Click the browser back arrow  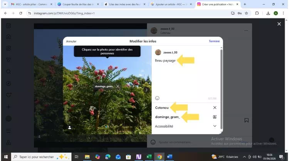point(5,13)
